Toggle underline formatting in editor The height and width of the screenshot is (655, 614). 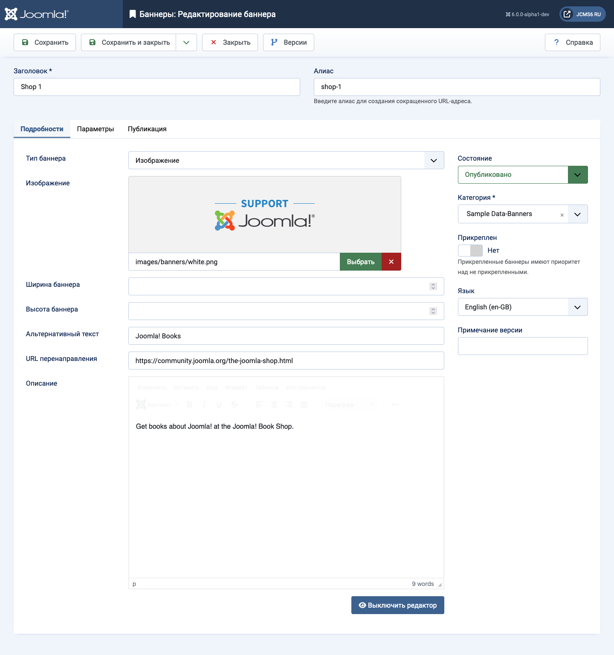pyautogui.click(x=219, y=404)
